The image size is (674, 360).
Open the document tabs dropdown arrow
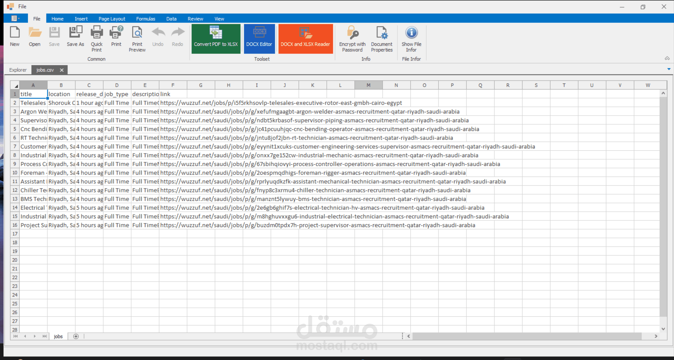coord(669,69)
